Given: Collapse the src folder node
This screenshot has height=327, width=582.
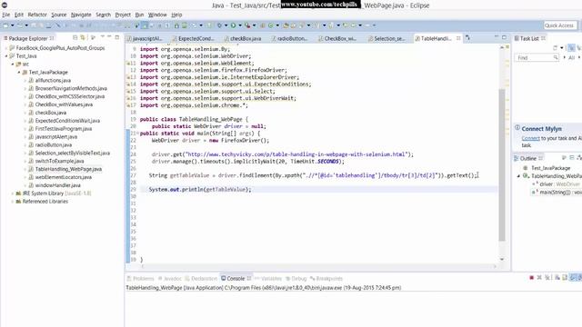Looking at the screenshot, I should (13, 64).
